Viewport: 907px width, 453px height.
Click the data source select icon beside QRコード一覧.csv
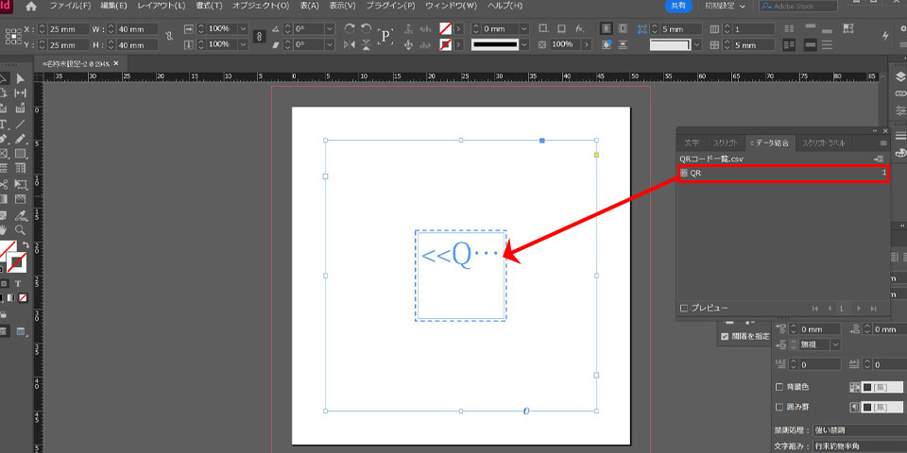pos(879,159)
